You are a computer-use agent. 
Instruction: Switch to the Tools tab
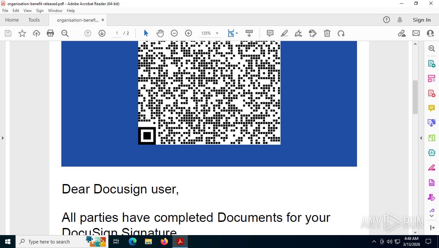pos(34,20)
